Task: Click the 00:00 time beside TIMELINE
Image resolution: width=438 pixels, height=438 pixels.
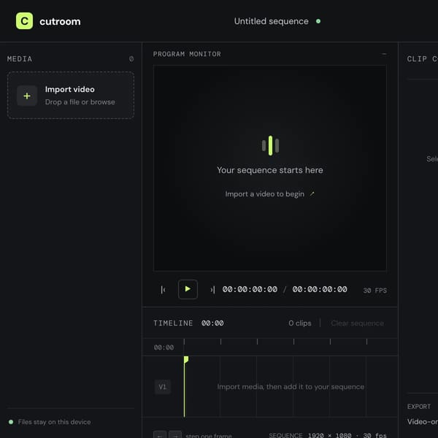Action: pyautogui.click(x=212, y=323)
